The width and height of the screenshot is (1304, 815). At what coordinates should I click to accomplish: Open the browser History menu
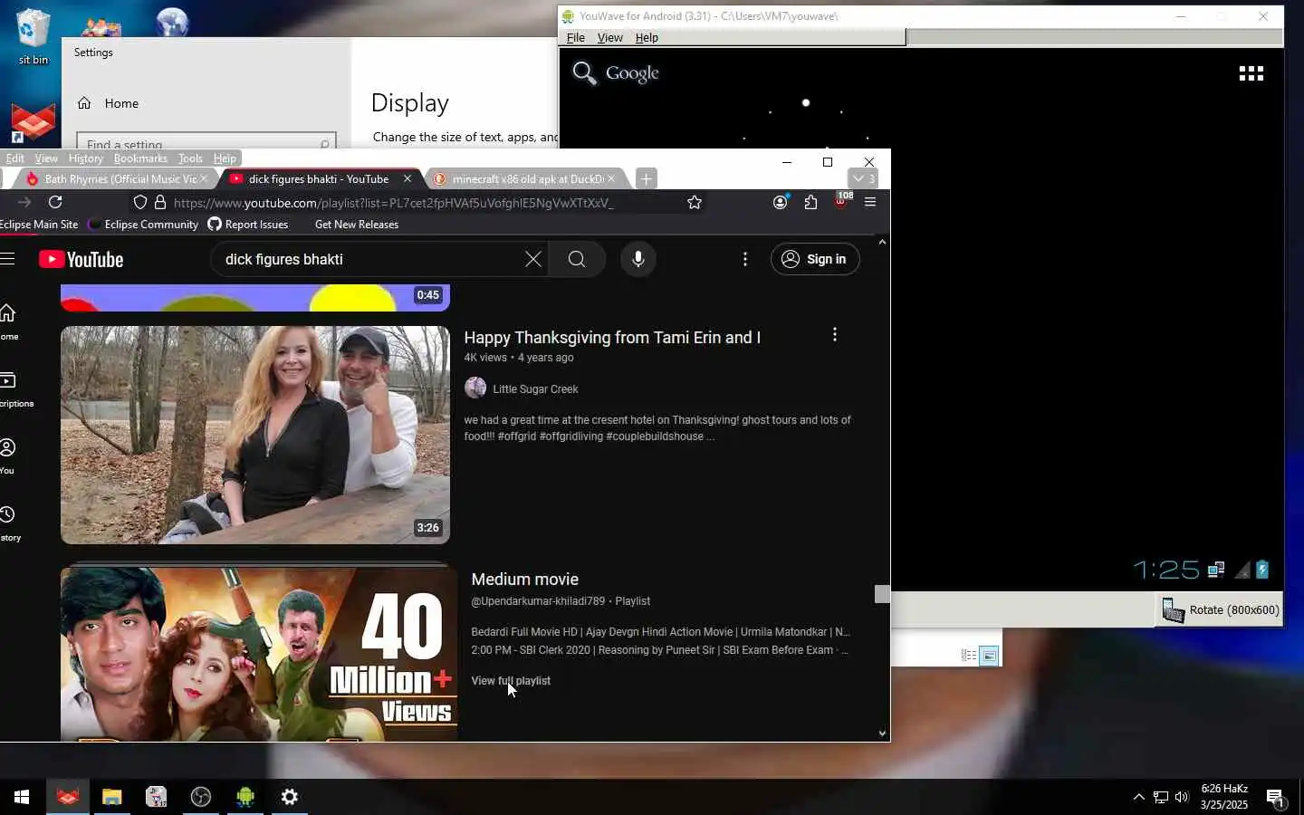[x=86, y=158]
